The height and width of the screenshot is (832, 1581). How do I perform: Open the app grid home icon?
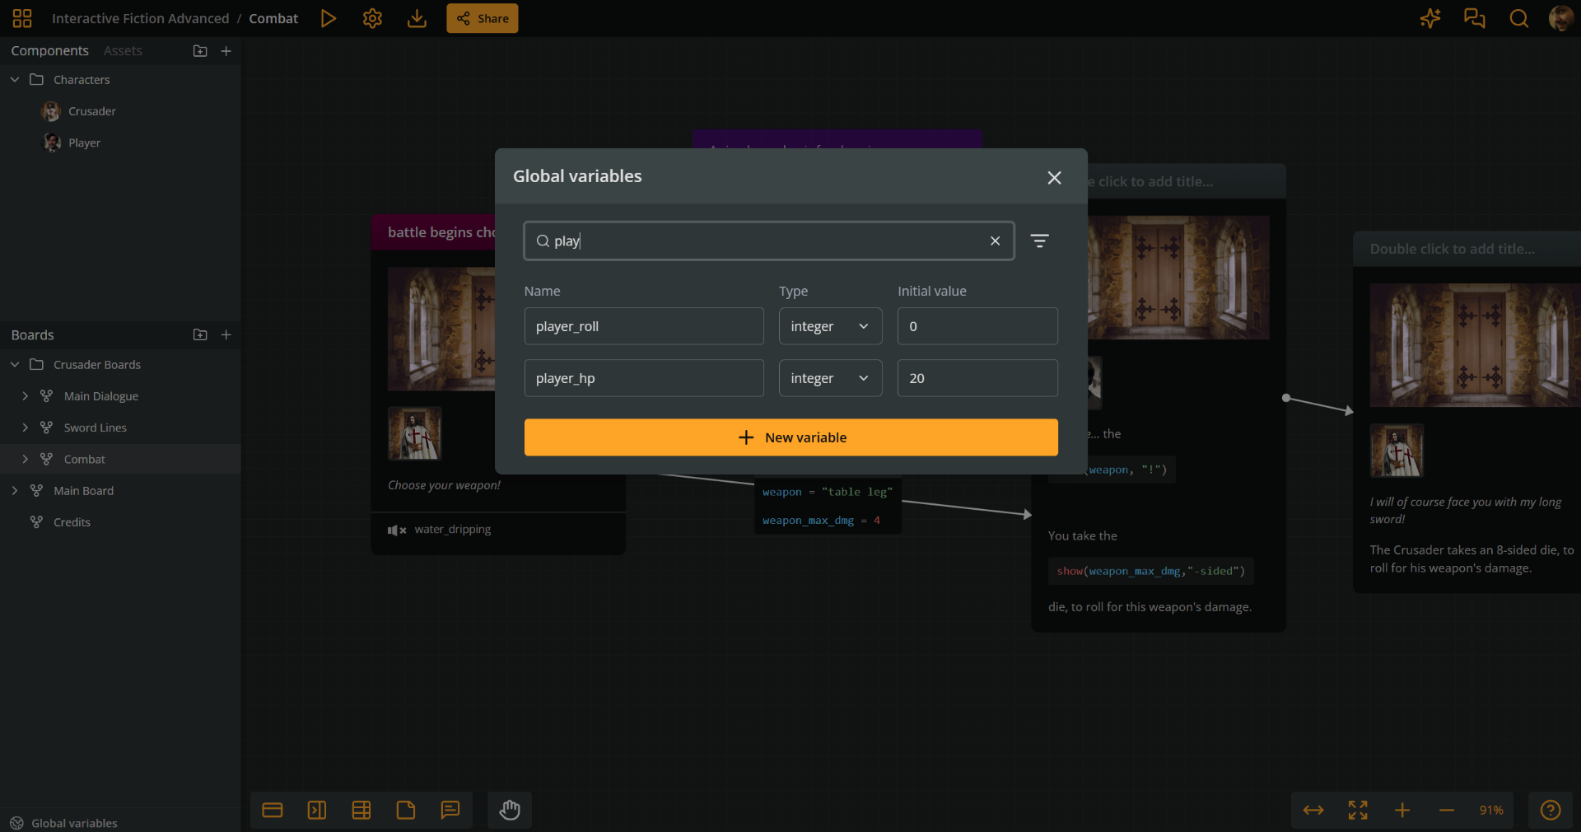(22, 18)
